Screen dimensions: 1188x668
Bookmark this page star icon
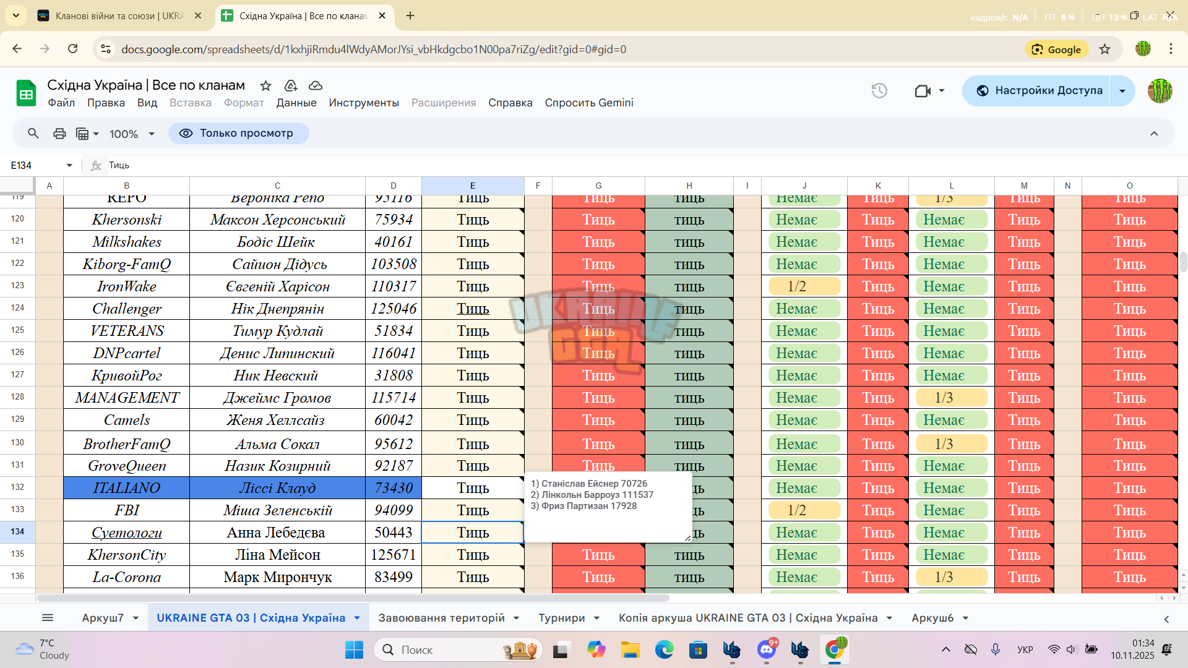pyautogui.click(x=1105, y=49)
